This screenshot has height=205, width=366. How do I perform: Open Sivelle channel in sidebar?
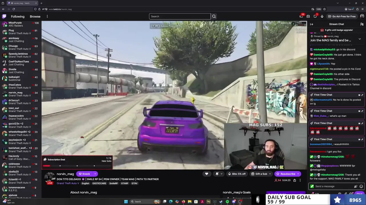point(21,71)
